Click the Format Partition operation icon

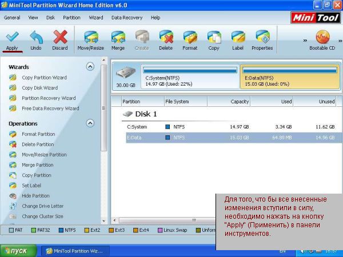point(13,134)
